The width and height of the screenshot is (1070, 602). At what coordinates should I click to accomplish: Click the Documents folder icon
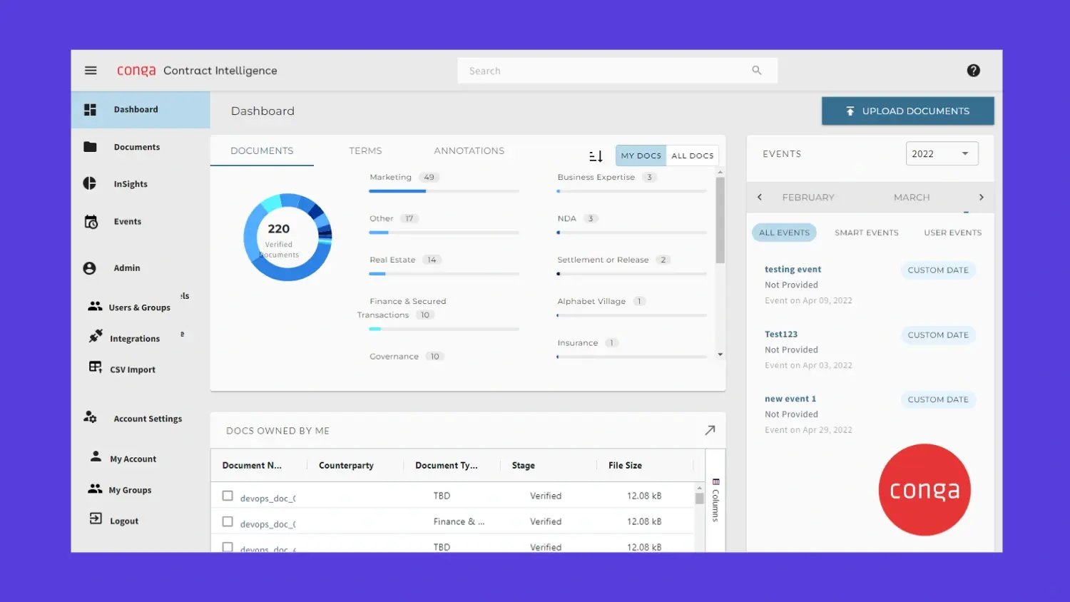point(90,147)
